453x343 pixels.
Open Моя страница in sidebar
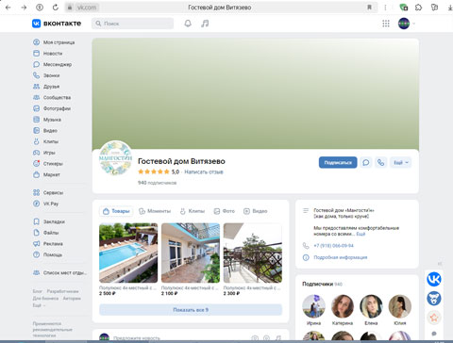click(59, 42)
